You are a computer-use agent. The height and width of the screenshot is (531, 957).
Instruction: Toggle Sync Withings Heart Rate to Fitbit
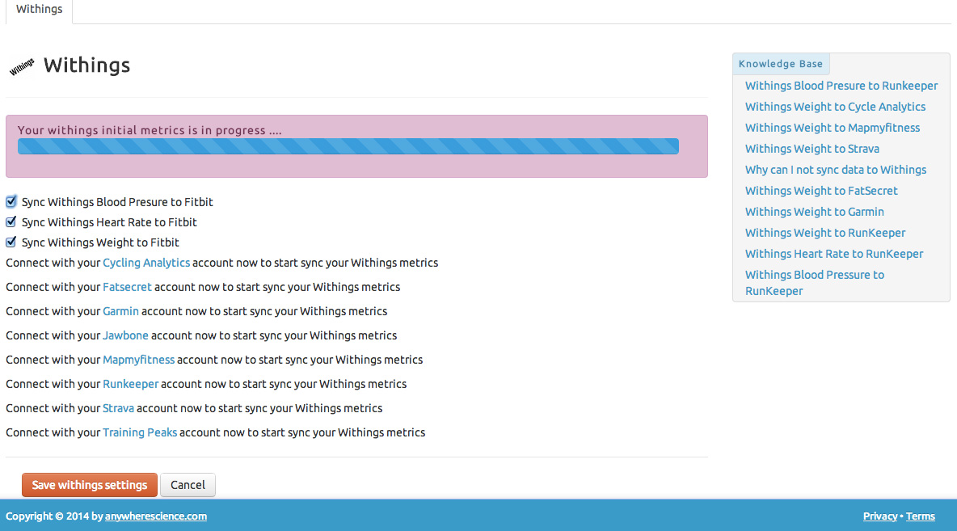11,221
